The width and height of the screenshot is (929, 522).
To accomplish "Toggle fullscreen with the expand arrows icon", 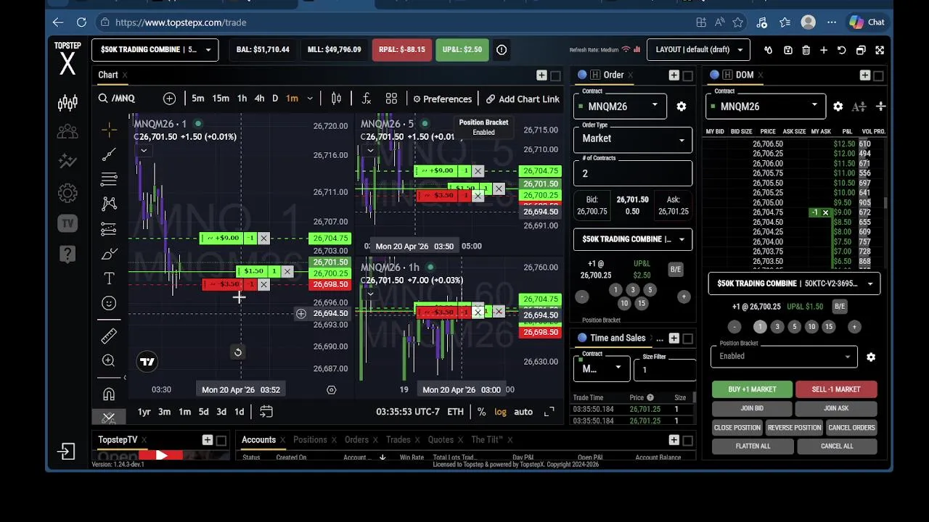I will (880, 50).
